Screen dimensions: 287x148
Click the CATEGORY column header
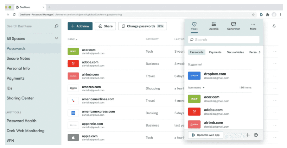point(152,39)
